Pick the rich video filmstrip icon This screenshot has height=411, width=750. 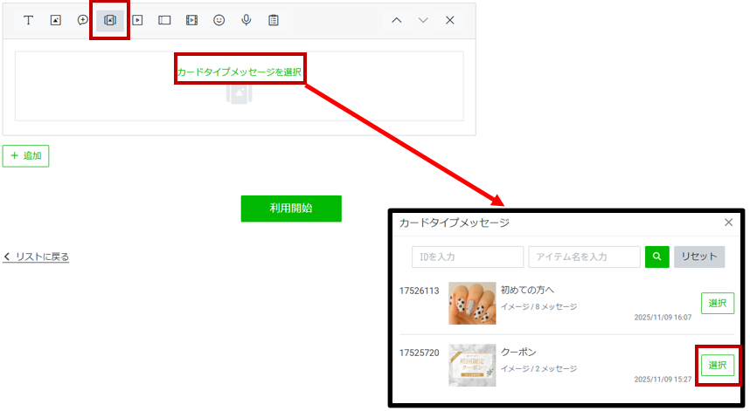click(191, 20)
